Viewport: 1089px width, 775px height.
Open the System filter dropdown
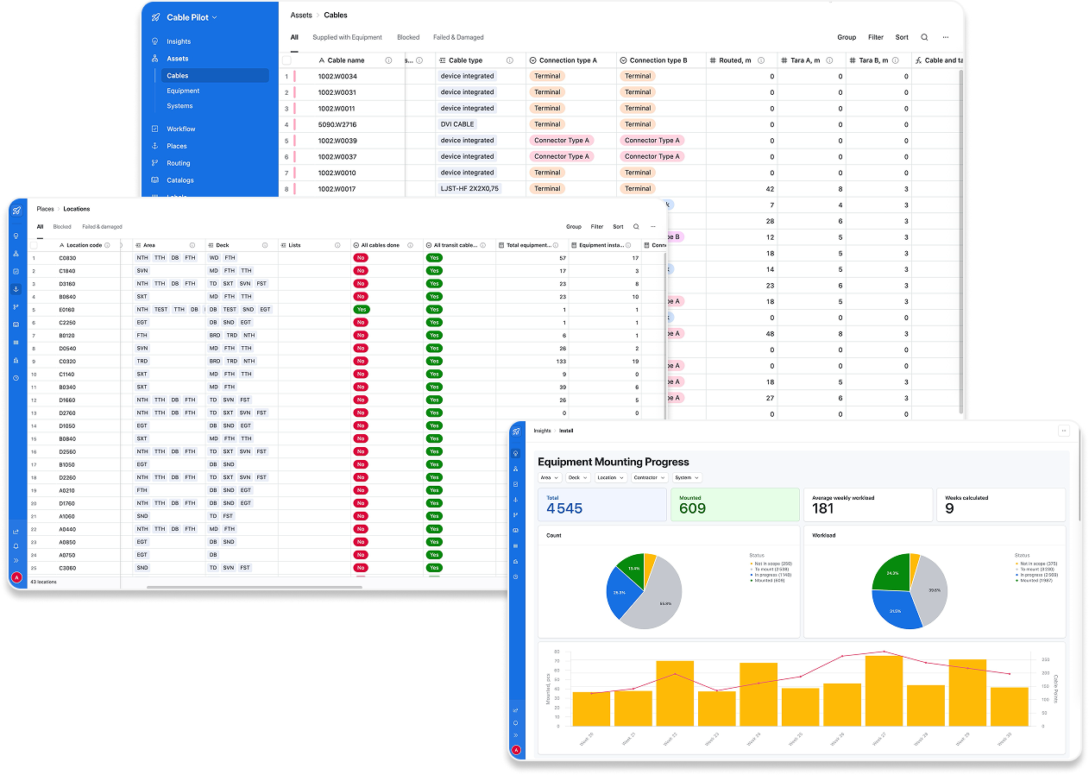tap(687, 477)
